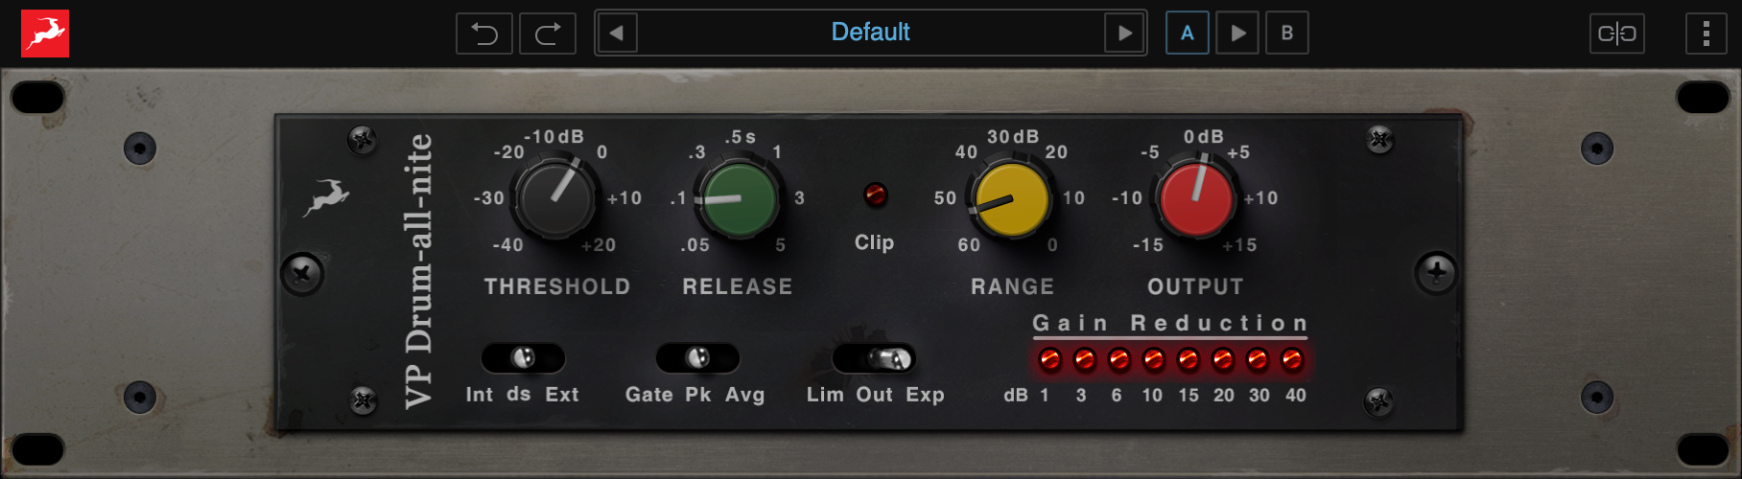Select preset slot A
The image size is (1742, 479).
click(x=1188, y=34)
